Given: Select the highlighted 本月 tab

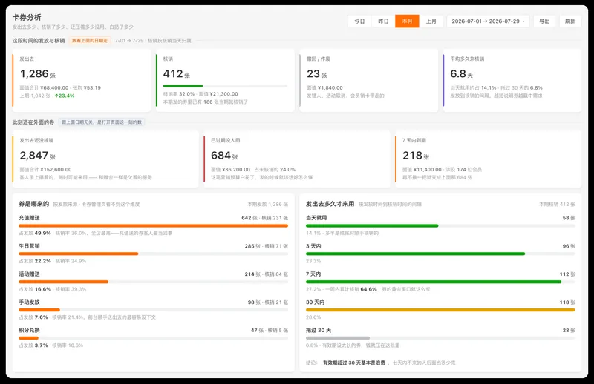Looking at the screenshot, I should [407, 21].
